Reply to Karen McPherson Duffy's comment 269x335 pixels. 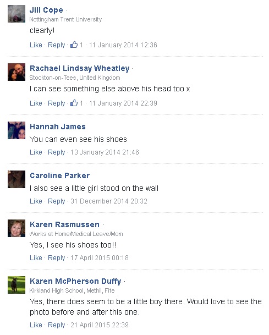(x=57, y=325)
